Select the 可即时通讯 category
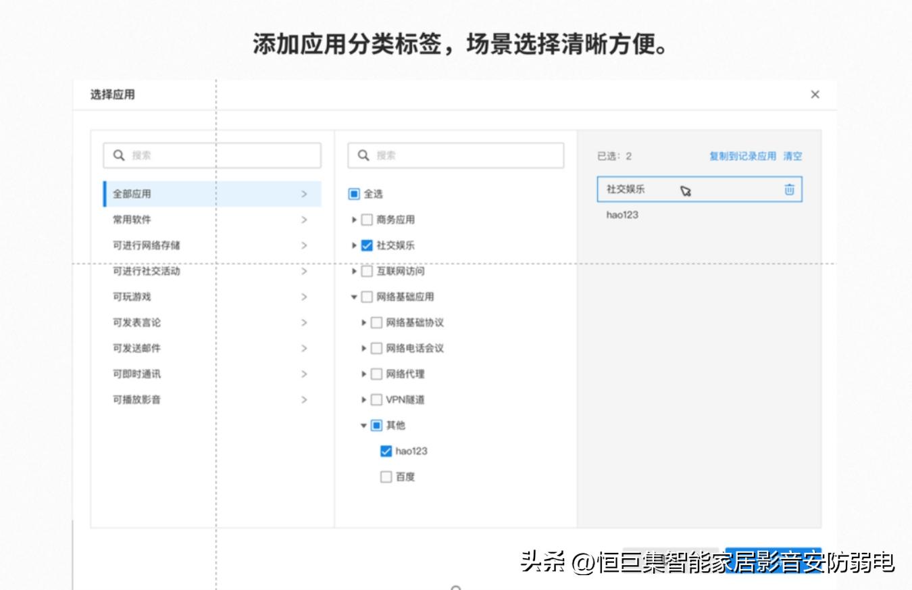This screenshot has height=590, width=912. click(137, 374)
